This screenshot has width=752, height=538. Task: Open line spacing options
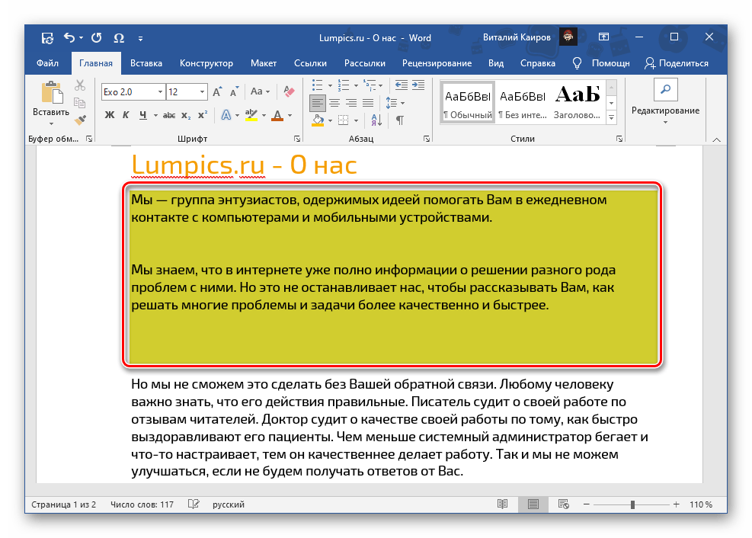395,103
